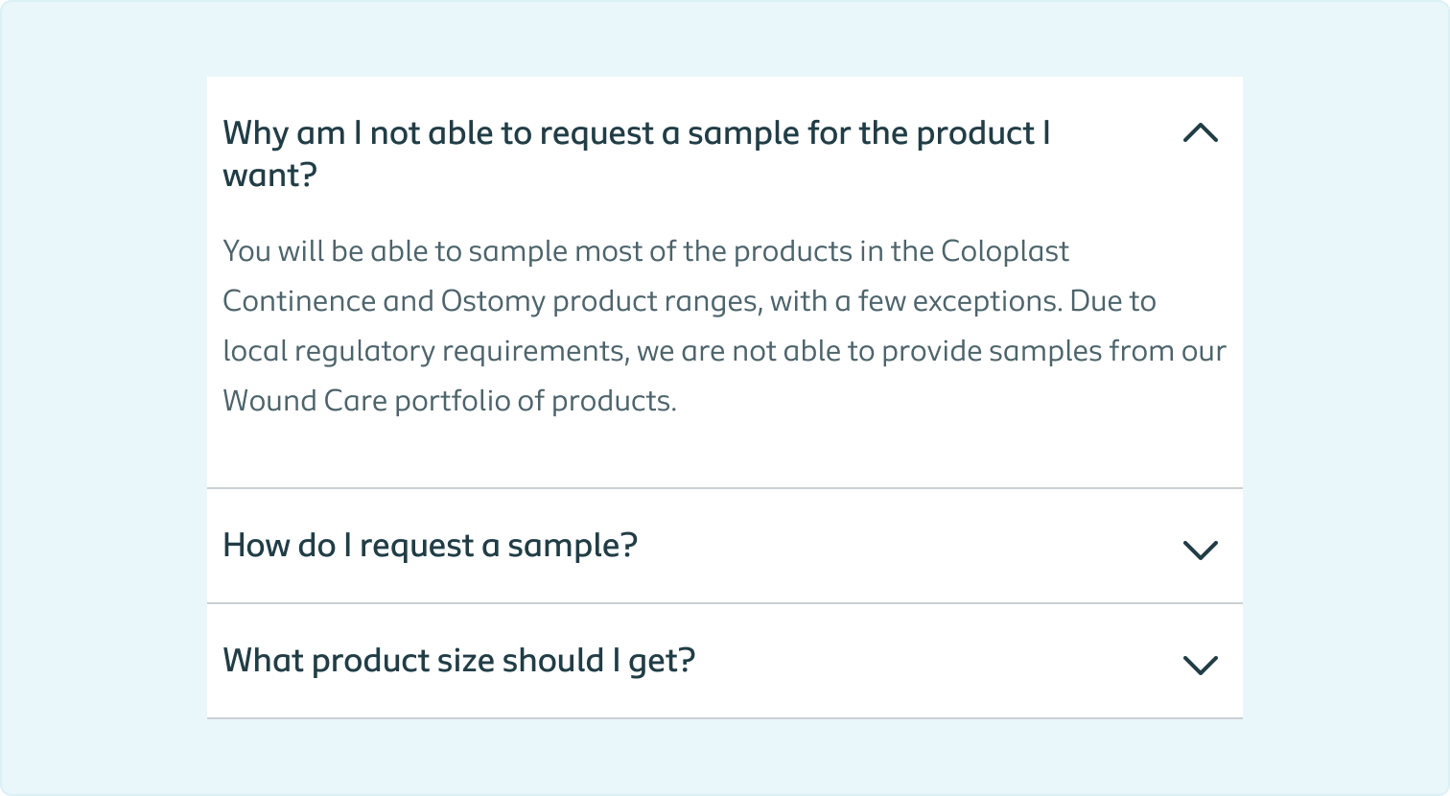
Task: Click the word "want?" in the first heading
Action: (269, 176)
